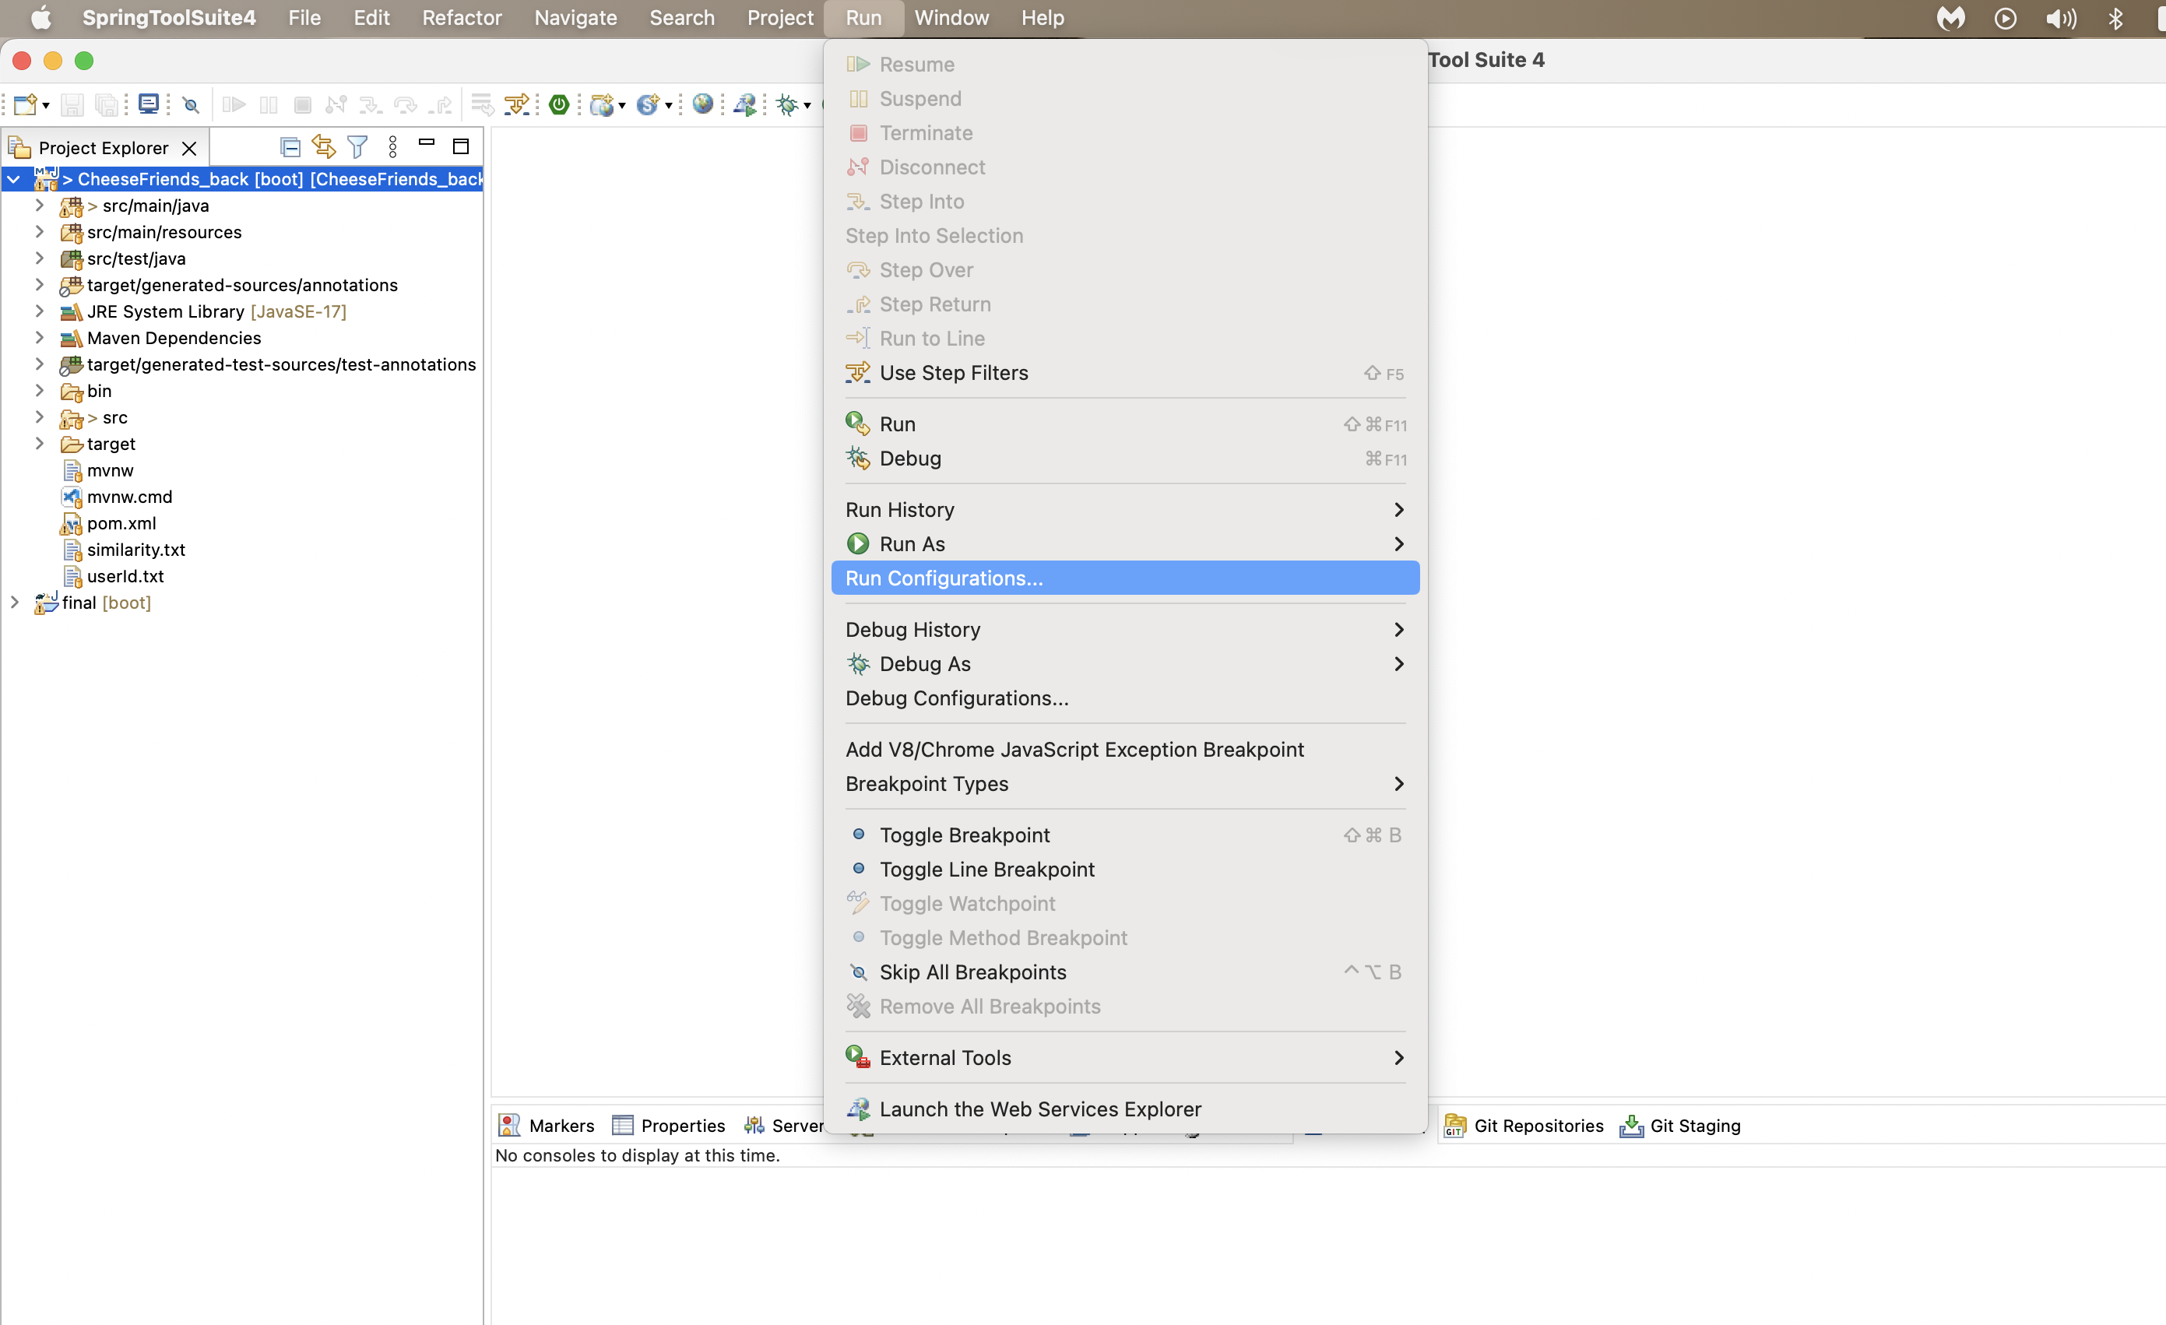Toggle Link with Editor in Project Explorer
This screenshot has height=1325, width=2166.
pyautogui.click(x=323, y=147)
